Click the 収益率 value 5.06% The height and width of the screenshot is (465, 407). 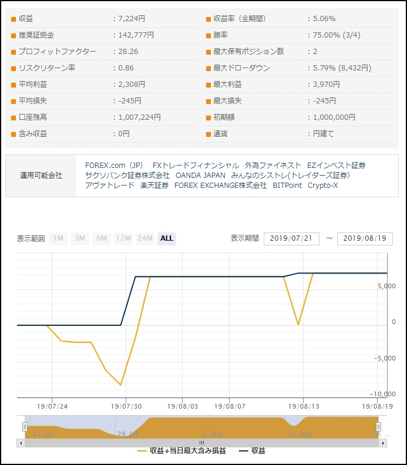click(324, 19)
